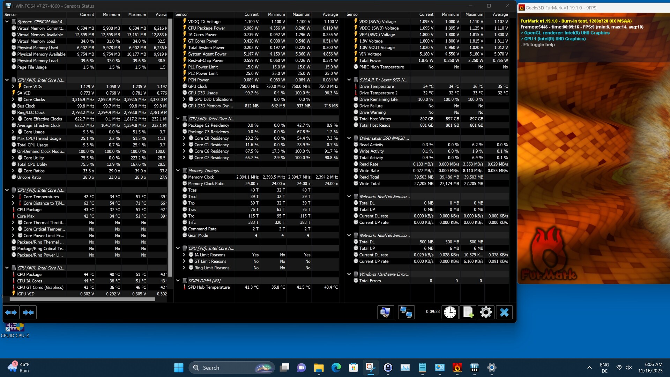Viewport: 670px width, 377px height.
Task: Expand the Core VIDs row
Action: pos(13,87)
